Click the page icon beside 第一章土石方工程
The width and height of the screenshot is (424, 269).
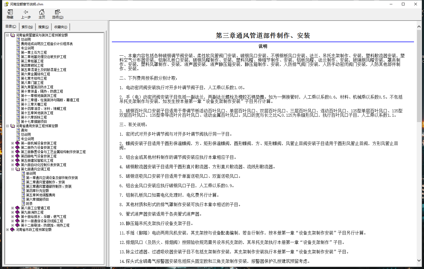click(18, 52)
